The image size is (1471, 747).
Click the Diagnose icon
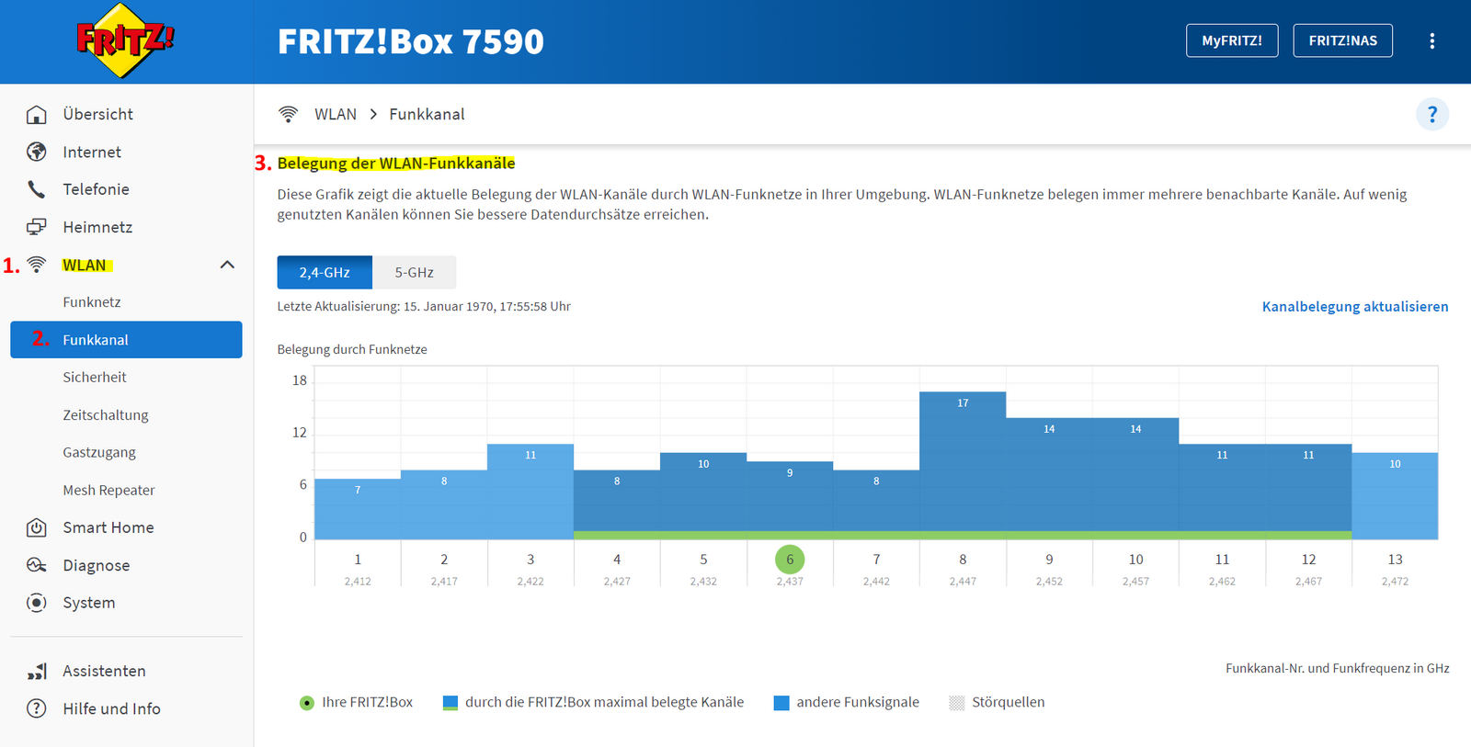coord(37,565)
